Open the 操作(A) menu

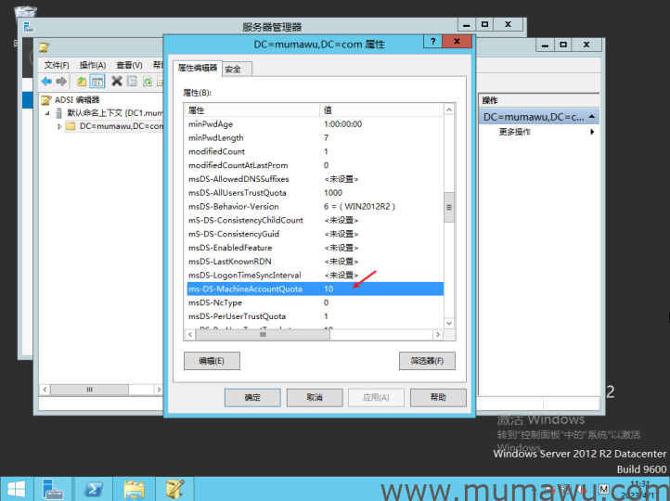[x=93, y=65]
